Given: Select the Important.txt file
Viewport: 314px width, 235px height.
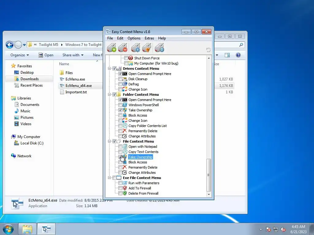Looking at the screenshot, I should tap(76, 92).
